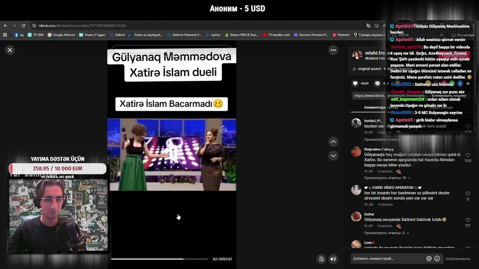Open the three-dot more options menu
Image resolution: width=479 pixels, height=269 pixels.
coord(333,50)
